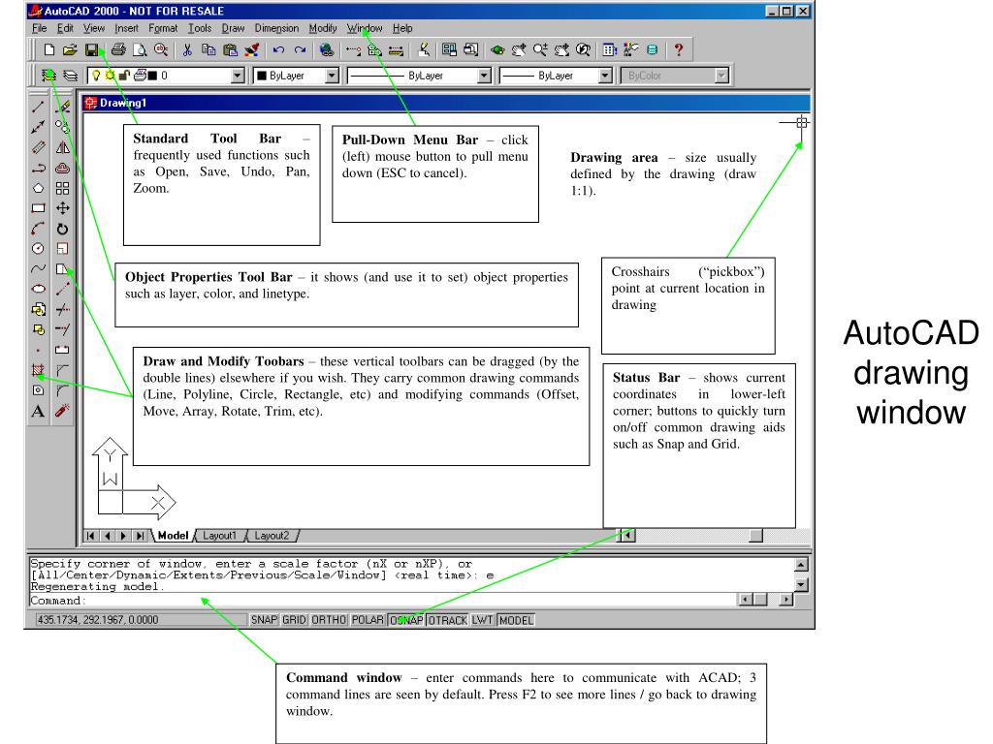Select the Spline draw tool
Image resolution: width=993 pixels, height=744 pixels.
point(39,269)
